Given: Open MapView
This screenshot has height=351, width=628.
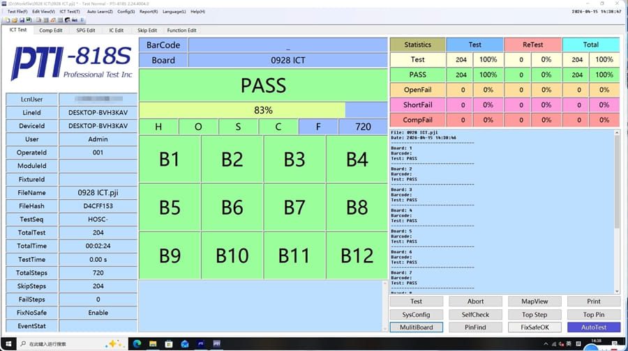Looking at the screenshot, I should (x=534, y=302).
